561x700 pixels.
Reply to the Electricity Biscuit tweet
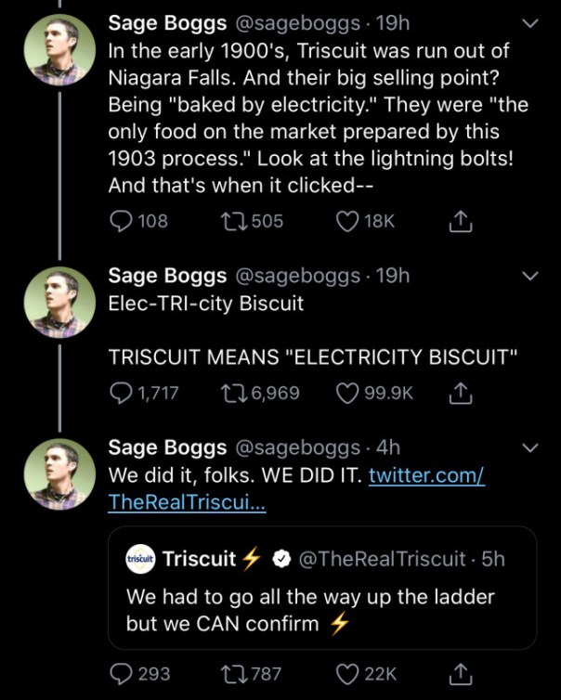(122, 393)
